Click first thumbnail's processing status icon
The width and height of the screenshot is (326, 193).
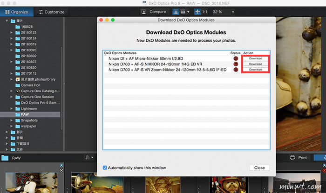click(61, 171)
